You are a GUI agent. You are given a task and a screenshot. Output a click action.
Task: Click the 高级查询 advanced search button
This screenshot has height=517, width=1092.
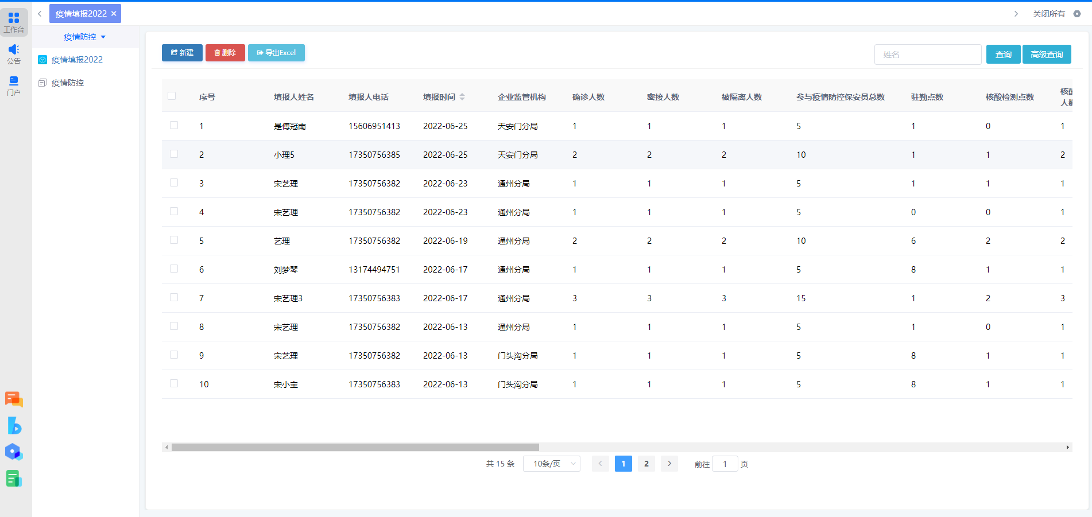tap(1047, 55)
